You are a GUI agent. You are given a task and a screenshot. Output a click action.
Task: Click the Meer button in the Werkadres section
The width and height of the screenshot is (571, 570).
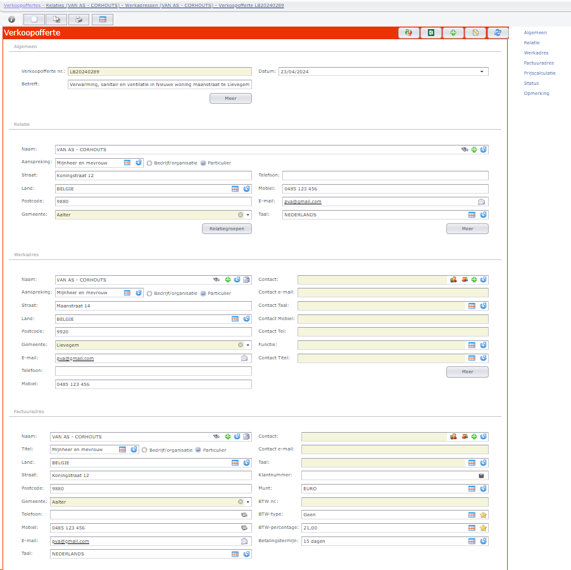(467, 371)
